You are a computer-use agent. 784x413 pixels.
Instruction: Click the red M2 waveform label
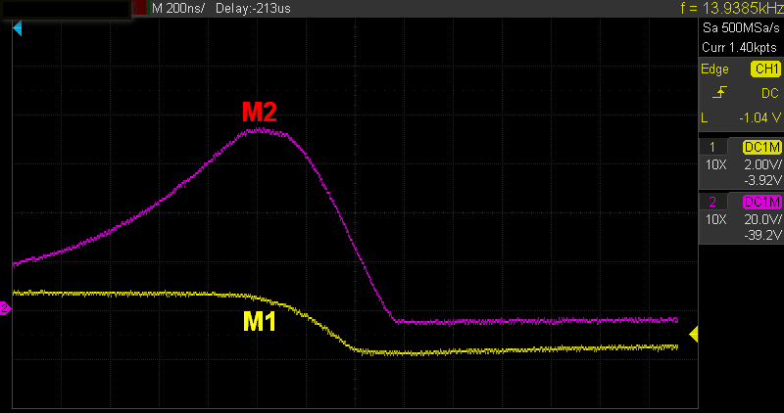[260, 113]
